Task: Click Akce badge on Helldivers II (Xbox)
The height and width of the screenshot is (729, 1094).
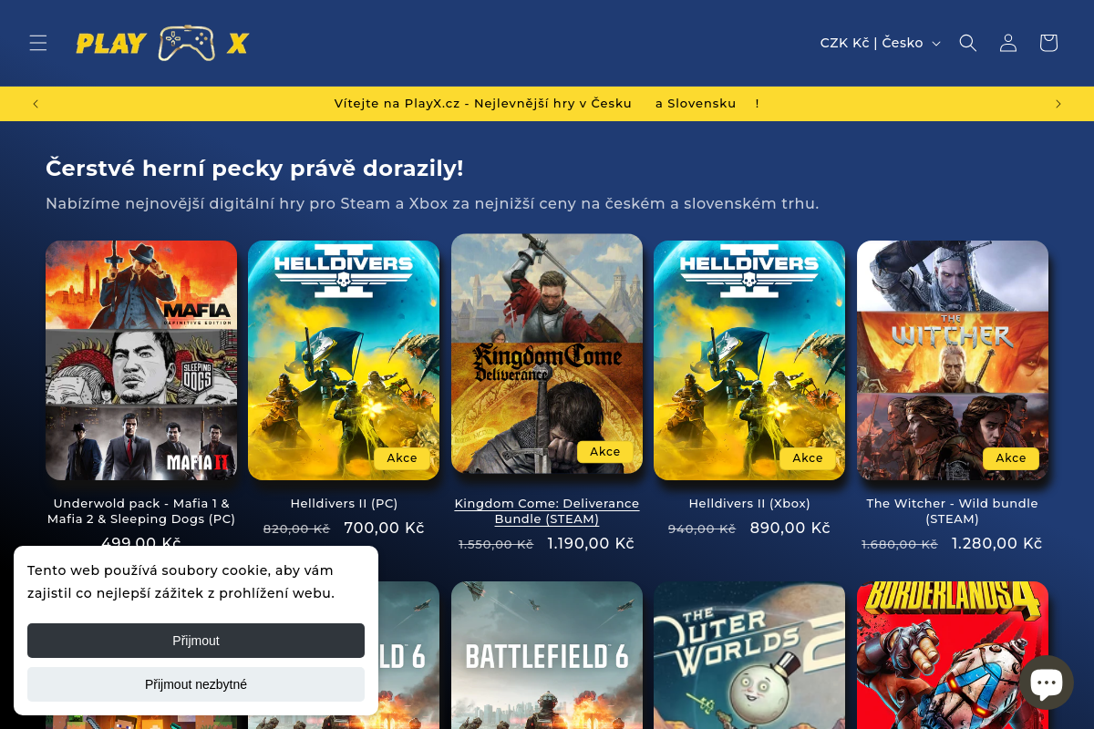Action: tap(808, 458)
